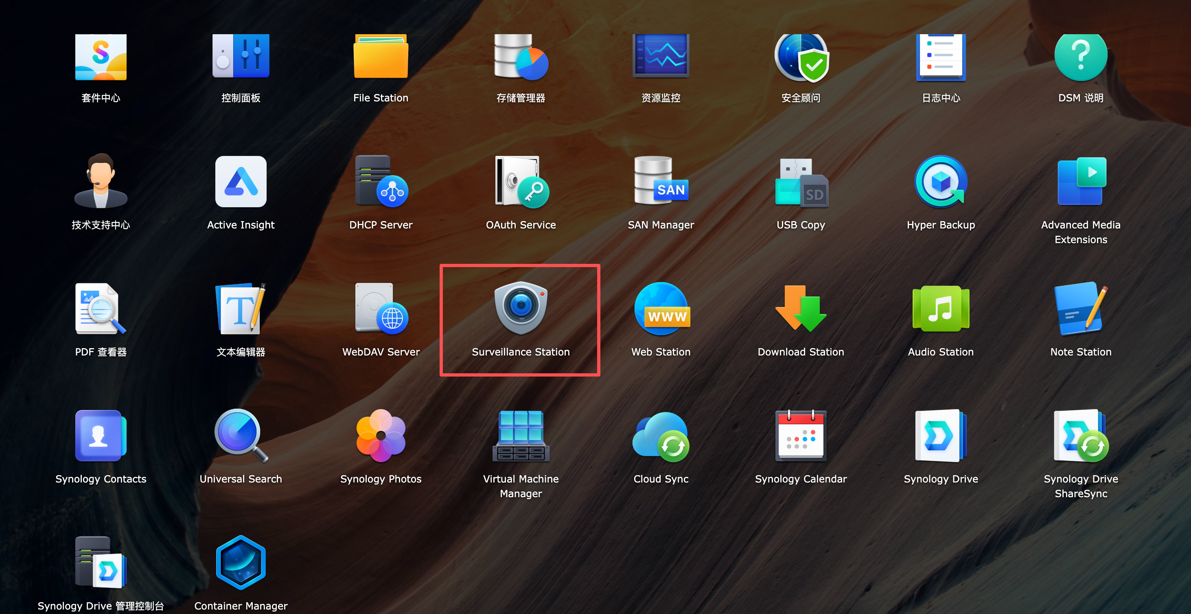The height and width of the screenshot is (614, 1191).
Task: Open Synology Drive ShareSync
Action: pyautogui.click(x=1081, y=435)
